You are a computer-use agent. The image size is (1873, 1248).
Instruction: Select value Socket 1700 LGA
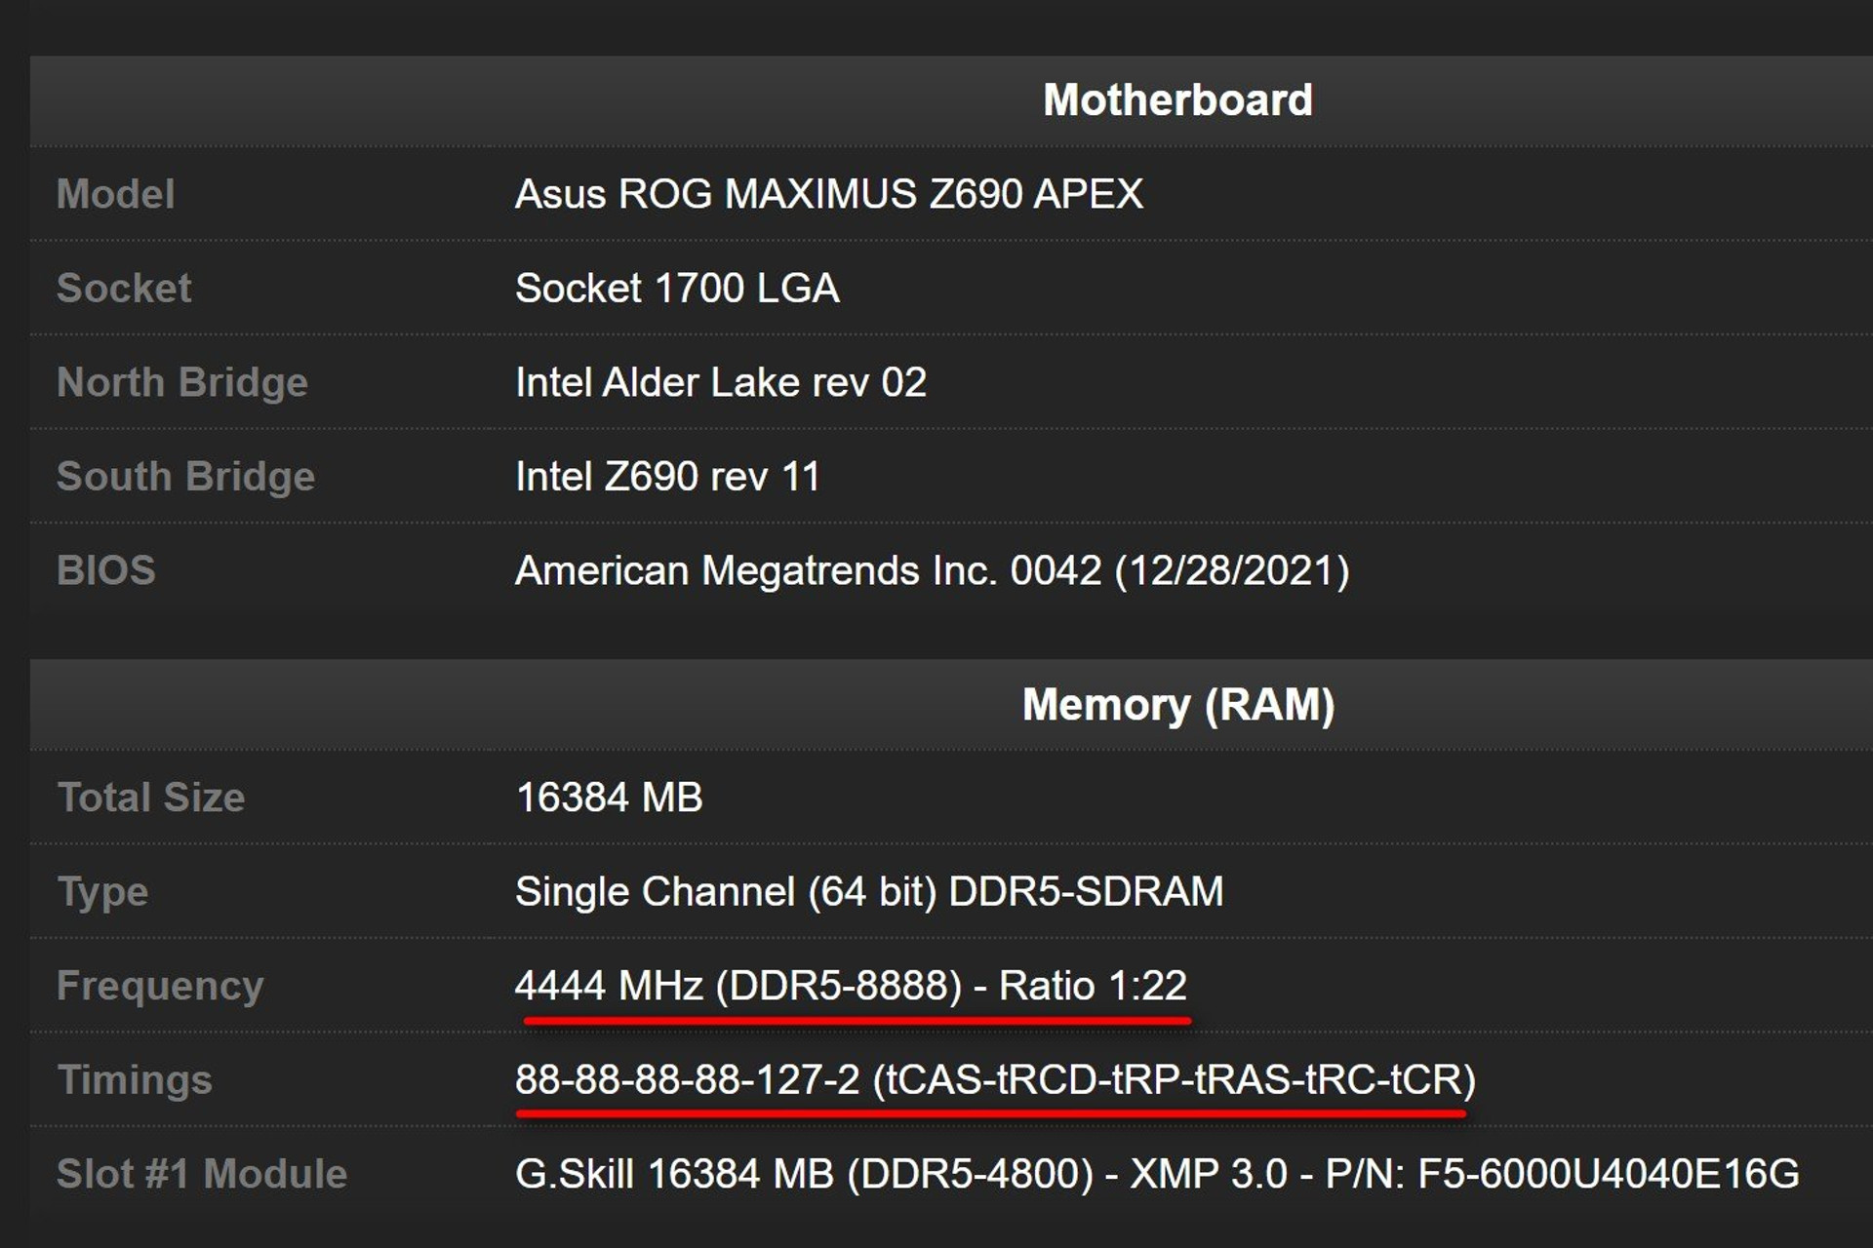click(677, 289)
